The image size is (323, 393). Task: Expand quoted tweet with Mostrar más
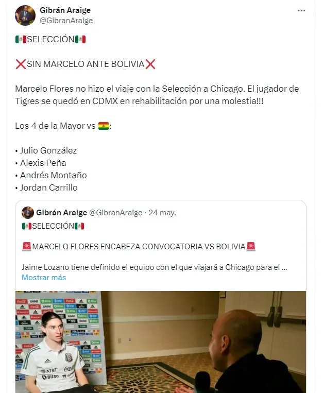[x=44, y=278]
